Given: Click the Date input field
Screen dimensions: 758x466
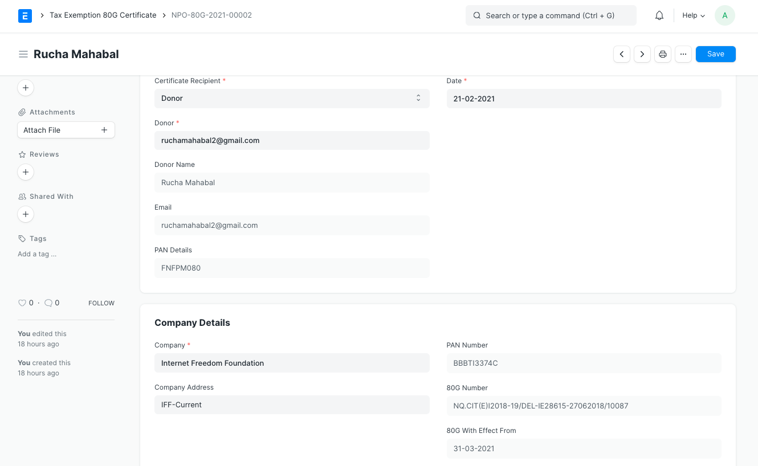Looking at the screenshot, I should (x=584, y=99).
